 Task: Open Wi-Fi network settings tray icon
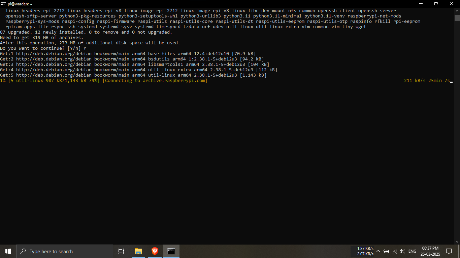395,251
